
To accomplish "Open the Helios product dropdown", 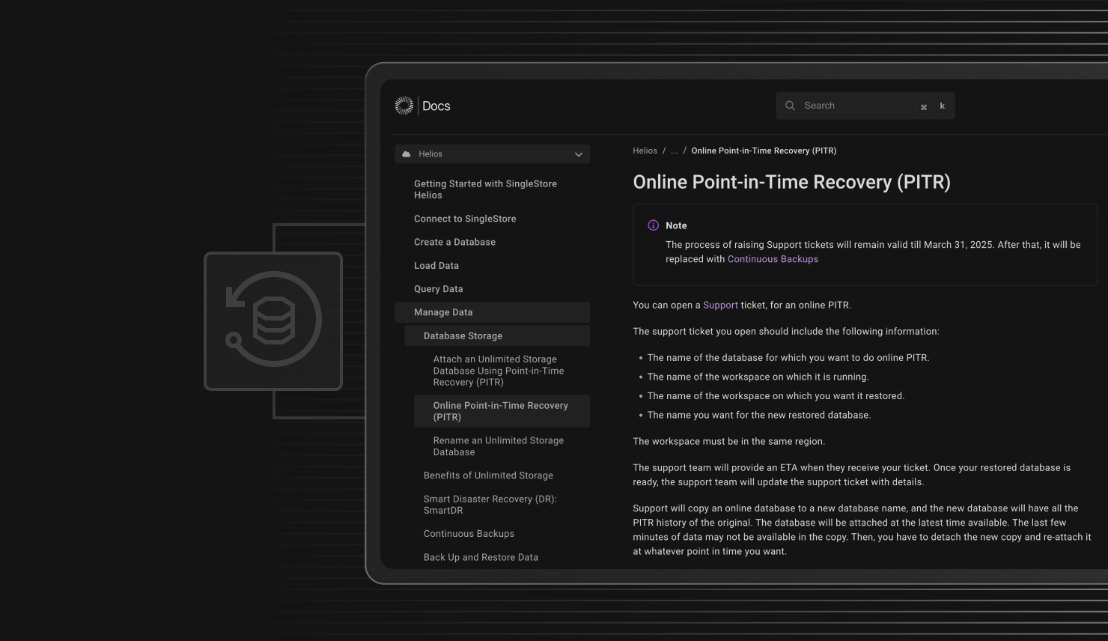I will [x=493, y=154].
